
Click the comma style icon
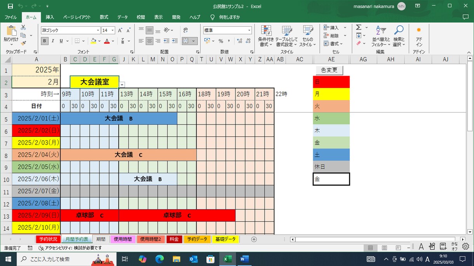[x=229, y=41]
